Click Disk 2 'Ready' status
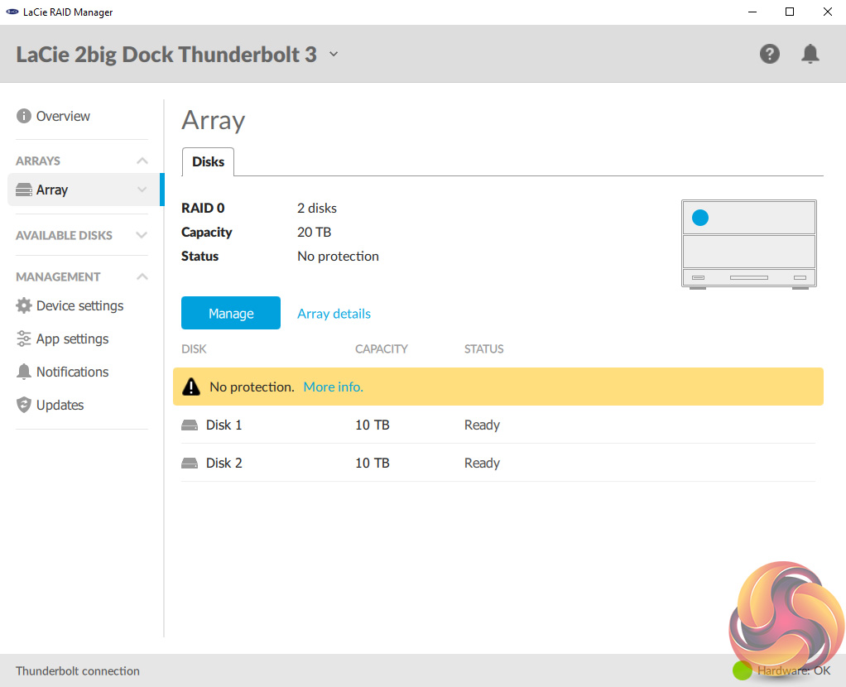 click(x=482, y=463)
